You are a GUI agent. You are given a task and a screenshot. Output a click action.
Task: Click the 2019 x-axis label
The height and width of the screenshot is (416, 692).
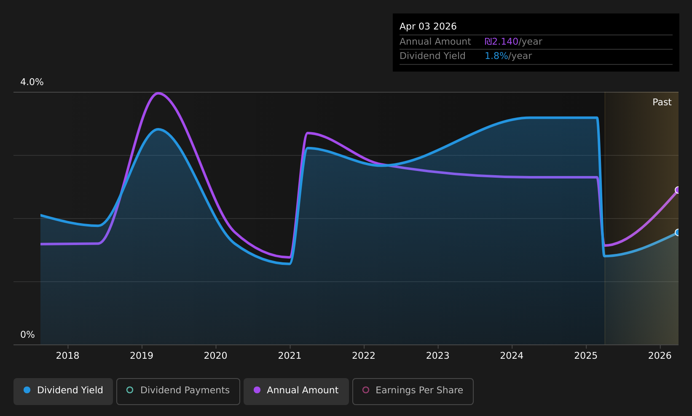[x=142, y=356]
